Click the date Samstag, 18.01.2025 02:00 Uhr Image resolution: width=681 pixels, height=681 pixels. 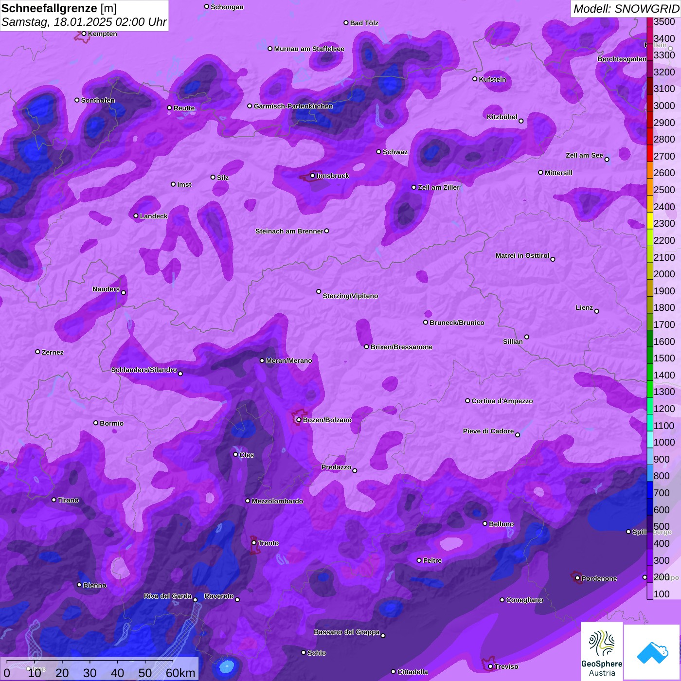(x=84, y=22)
